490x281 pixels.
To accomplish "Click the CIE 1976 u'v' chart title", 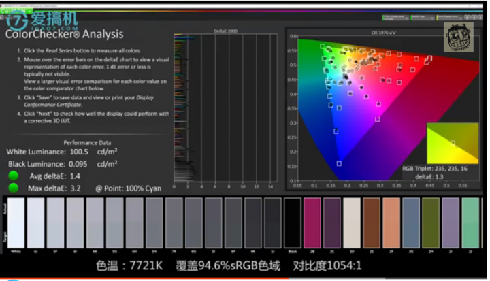I will [x=383, y=33].
